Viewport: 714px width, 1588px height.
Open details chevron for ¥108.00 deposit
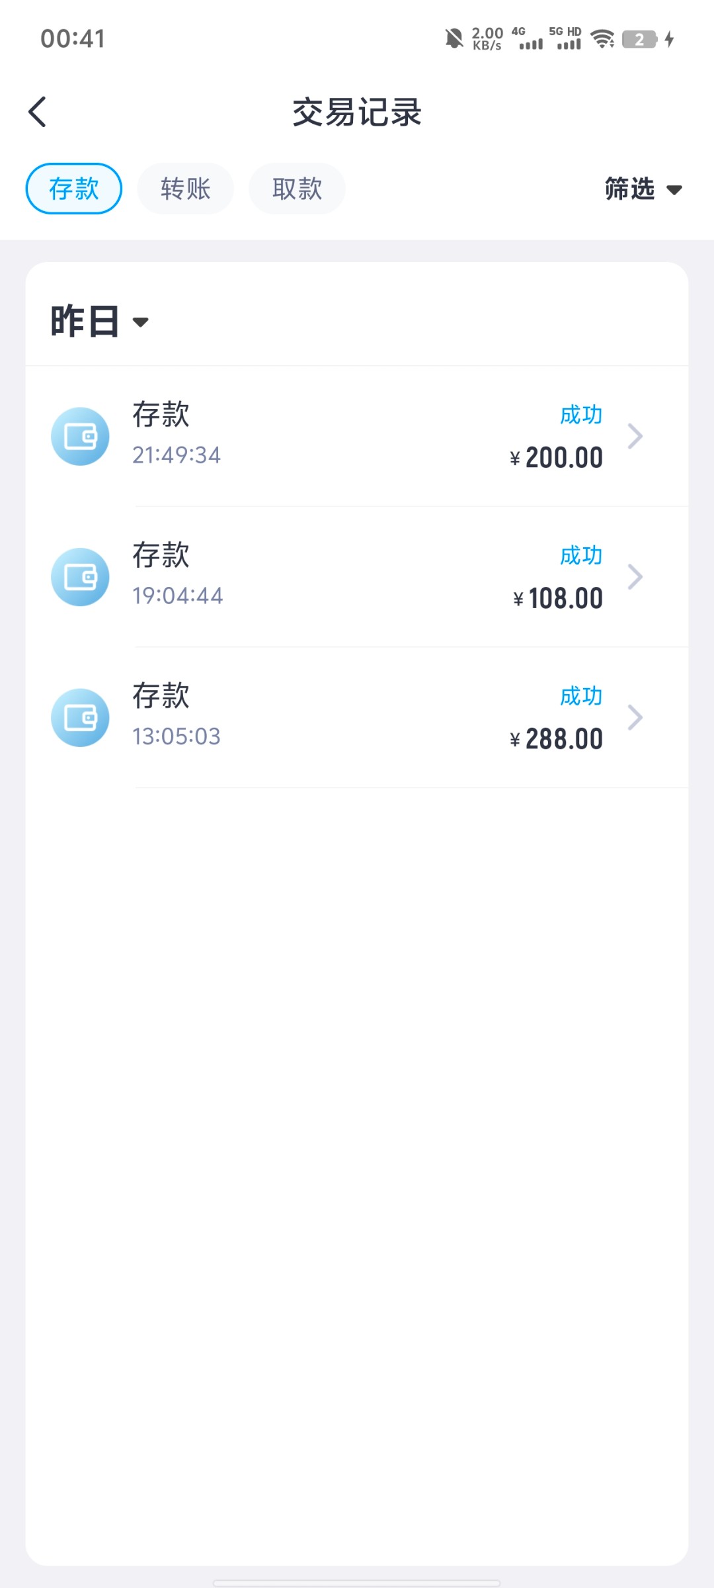click(x=635, y=577)
